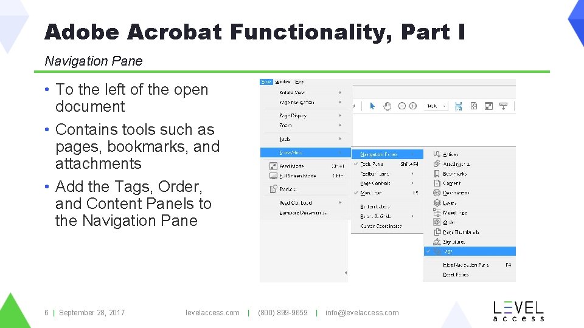
Task: Open the View menu
Action: tap(266, 82)
